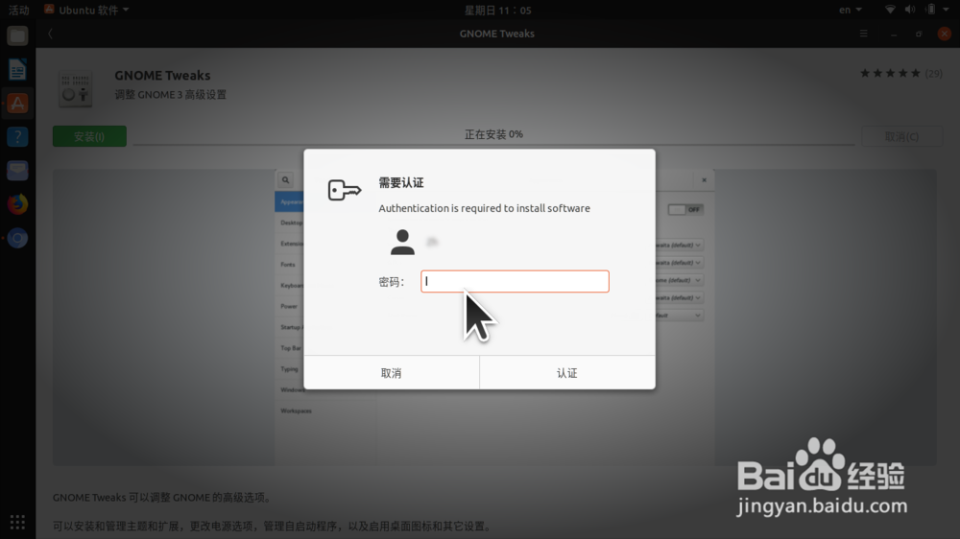Click the key icon in the authentication dialog
This screenshot has width=960, height=539.
click(344, 190)
